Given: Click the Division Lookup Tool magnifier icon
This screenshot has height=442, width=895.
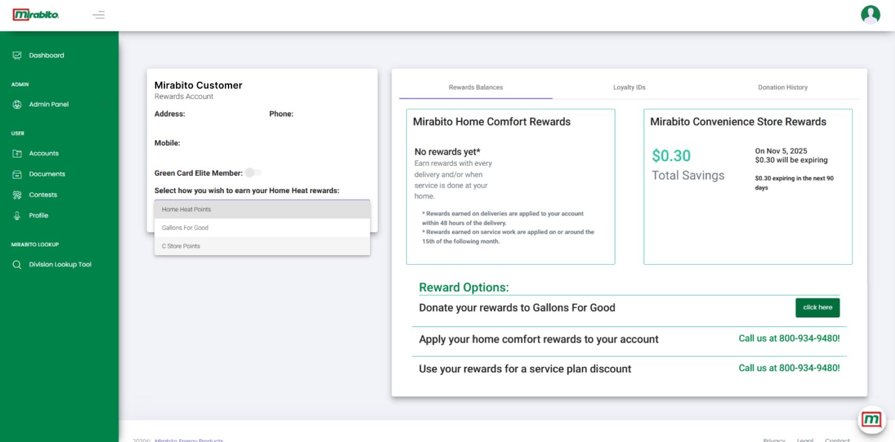Looking at the screenshot, I should coord(17,265).
